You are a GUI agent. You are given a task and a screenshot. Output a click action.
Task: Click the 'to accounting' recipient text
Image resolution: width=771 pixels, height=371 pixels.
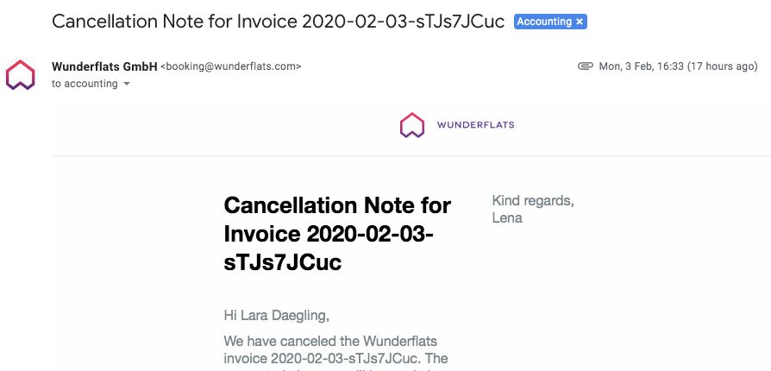coord(85,84)
